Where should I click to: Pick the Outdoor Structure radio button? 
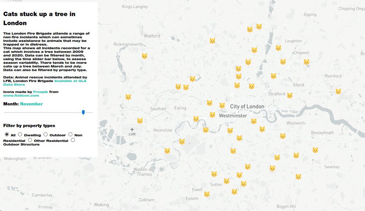coord(73,140)
